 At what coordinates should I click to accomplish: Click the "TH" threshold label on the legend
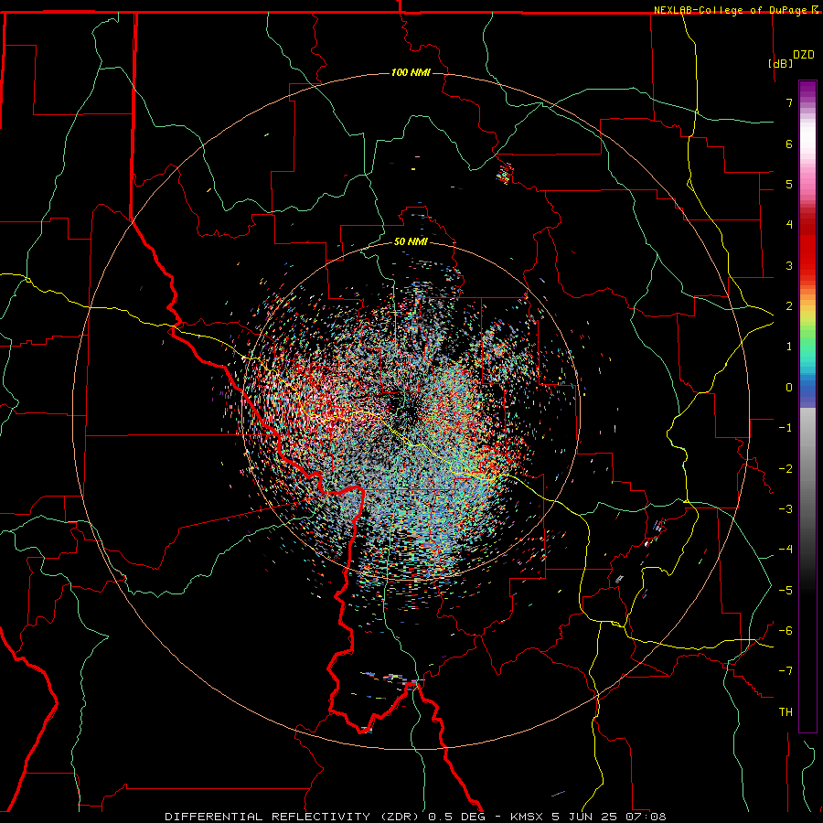[x=786, y=712]
